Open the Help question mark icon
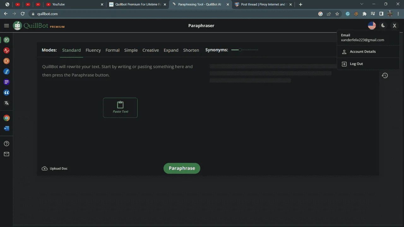 6,143
